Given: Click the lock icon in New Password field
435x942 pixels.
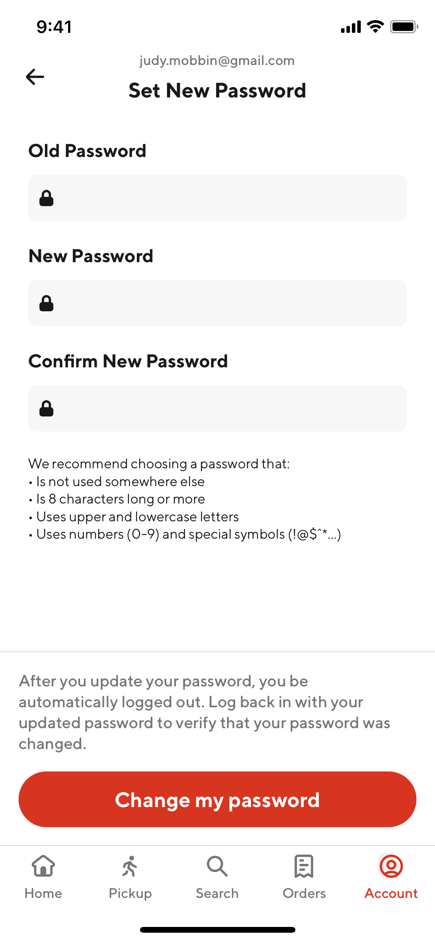Looking at the screenshot, I should tap(46, 303).
